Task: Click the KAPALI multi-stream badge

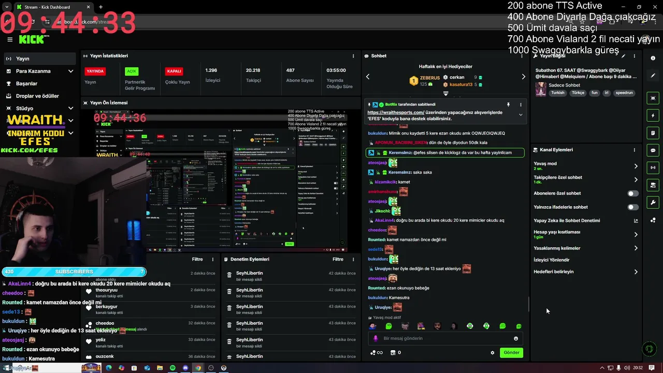Action: [x=174, y=71]
